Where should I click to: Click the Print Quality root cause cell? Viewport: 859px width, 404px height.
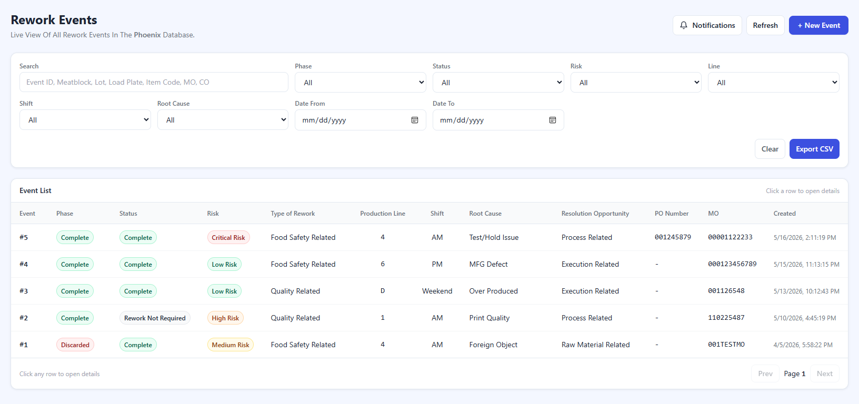pyautogui.click(x=489, y=318)
